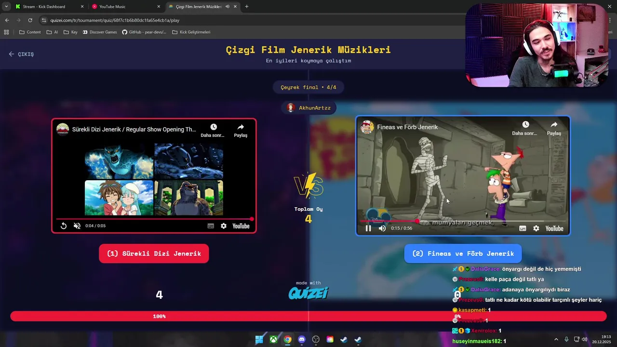Vote for (2) Fineas ve Förb Jenerik
The height and width of the screenshot is (347, 617).
463,254
